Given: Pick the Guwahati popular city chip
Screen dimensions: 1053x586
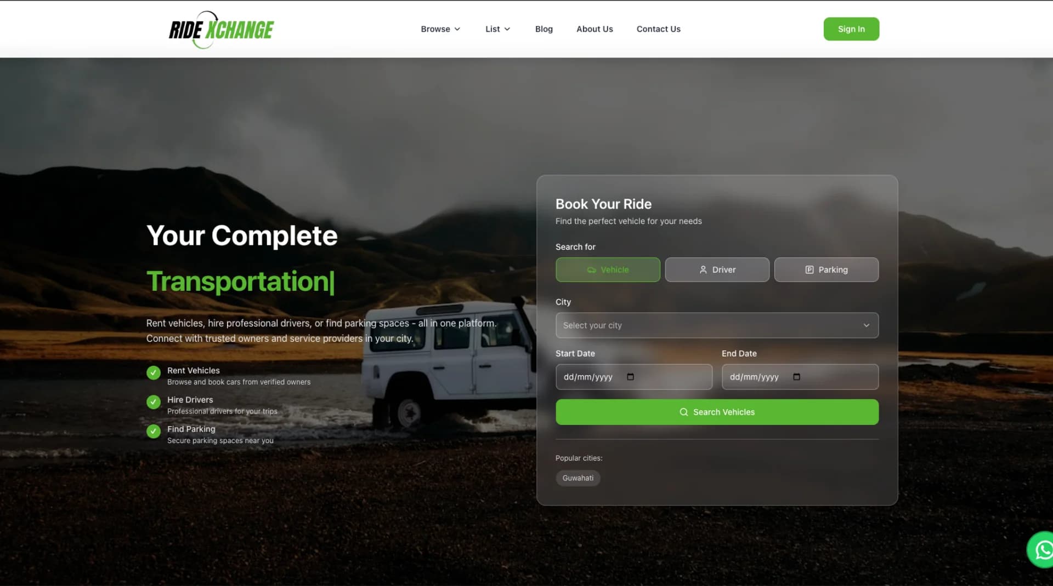Looking at the screenshot, I should click(x=578, y=478).
